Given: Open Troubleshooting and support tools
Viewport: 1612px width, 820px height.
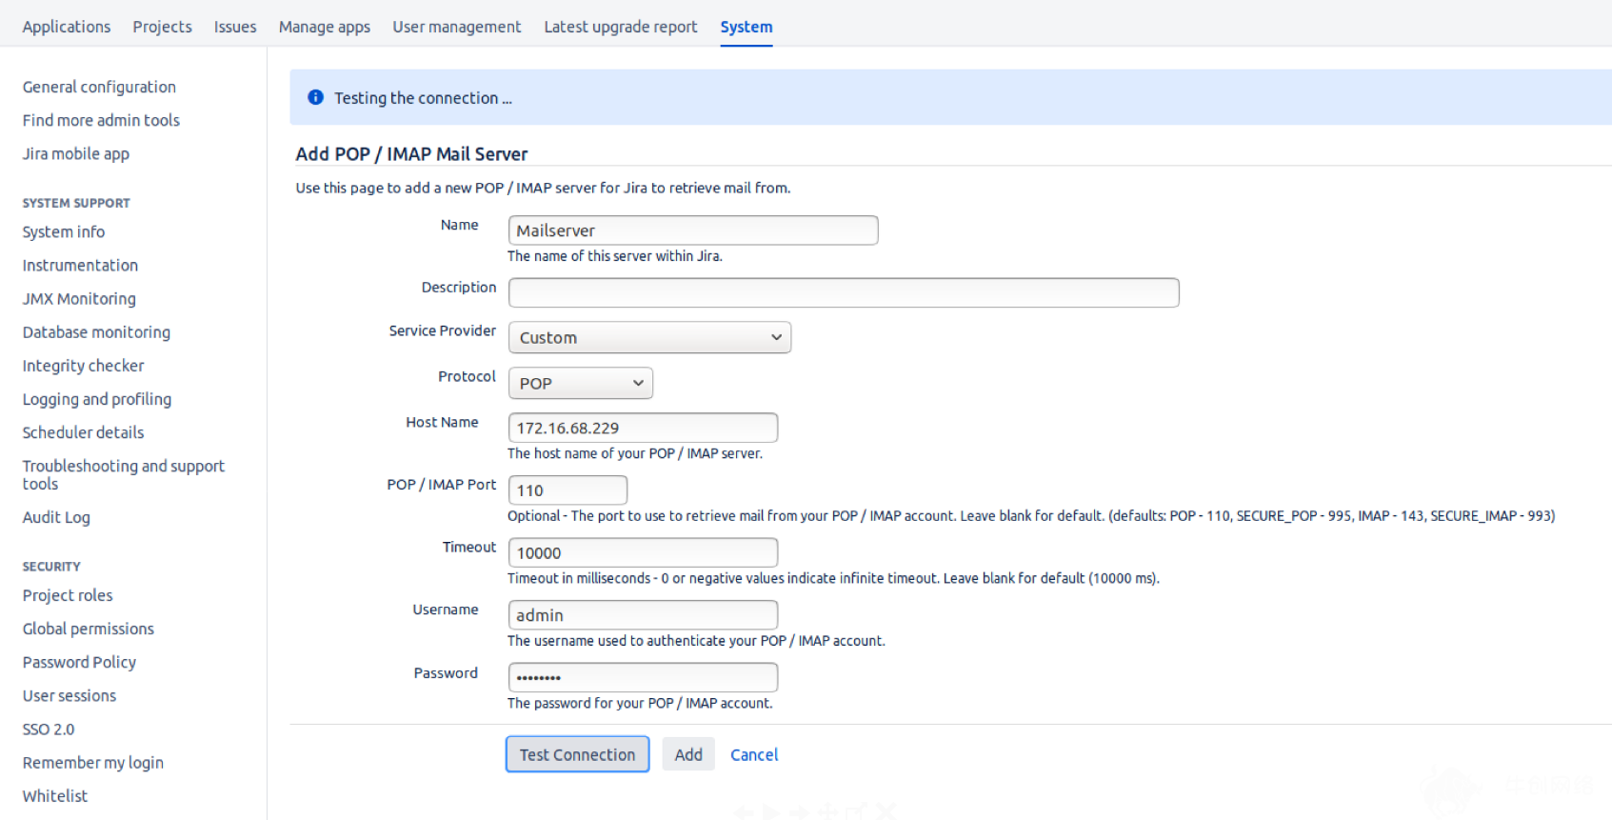Looking at the screenshot, I should [124, 474].
